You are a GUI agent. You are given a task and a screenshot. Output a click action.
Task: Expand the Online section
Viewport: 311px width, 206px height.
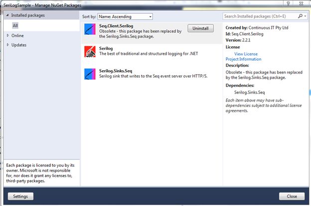click(8, 35)
